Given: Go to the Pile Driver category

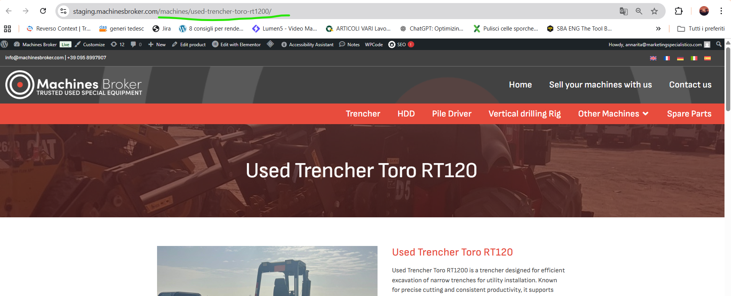Looking at the screenshot, I should [x=452, y=114].
